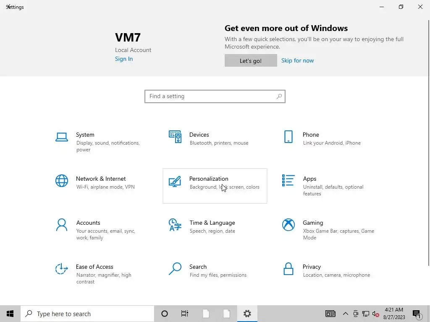This screenshot has height=322, width=430.
Task: Click the Sign In link
Action: pos(124,59)
